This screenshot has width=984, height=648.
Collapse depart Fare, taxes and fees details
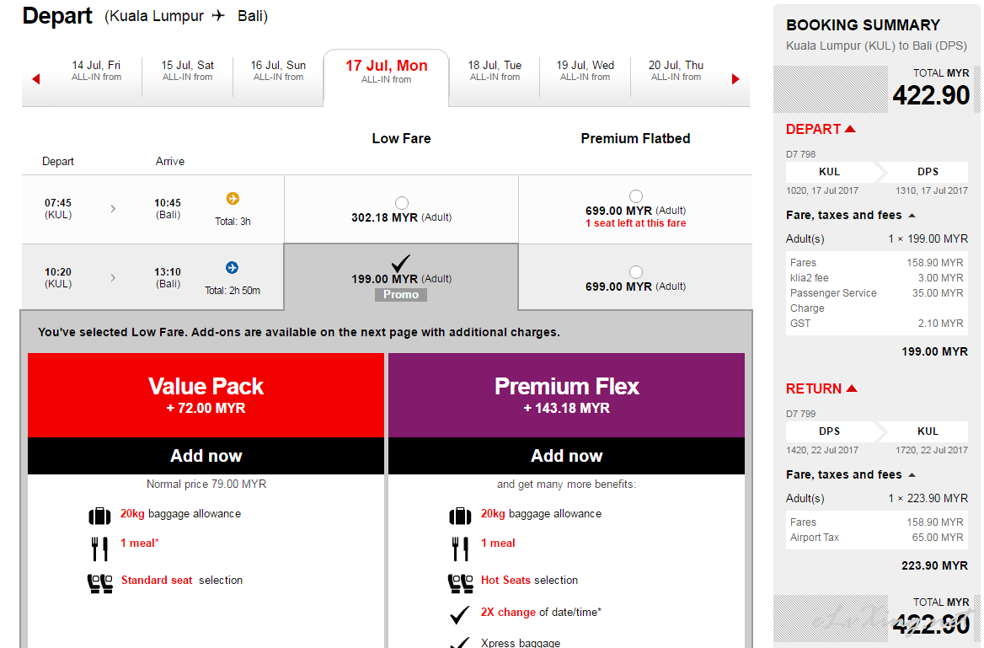pos(850,216)
